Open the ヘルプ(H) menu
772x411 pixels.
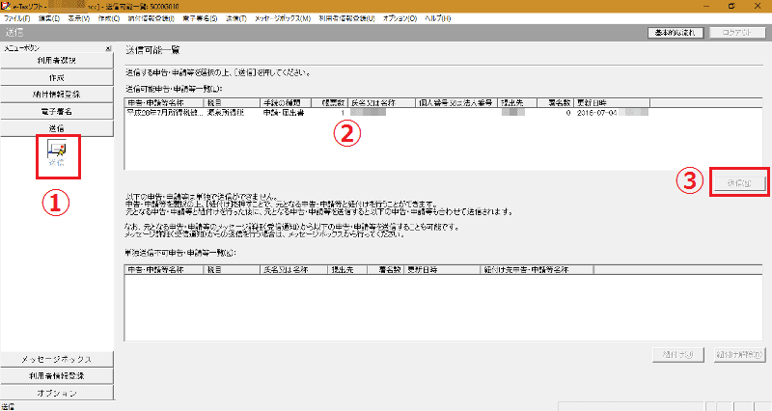click(438, 18)
